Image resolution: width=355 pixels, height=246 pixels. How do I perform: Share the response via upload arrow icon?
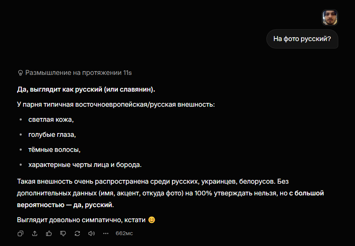(x=35, y=233)
